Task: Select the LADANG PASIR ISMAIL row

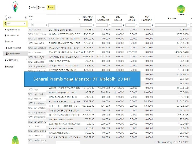Action: [x=110, y=119]
